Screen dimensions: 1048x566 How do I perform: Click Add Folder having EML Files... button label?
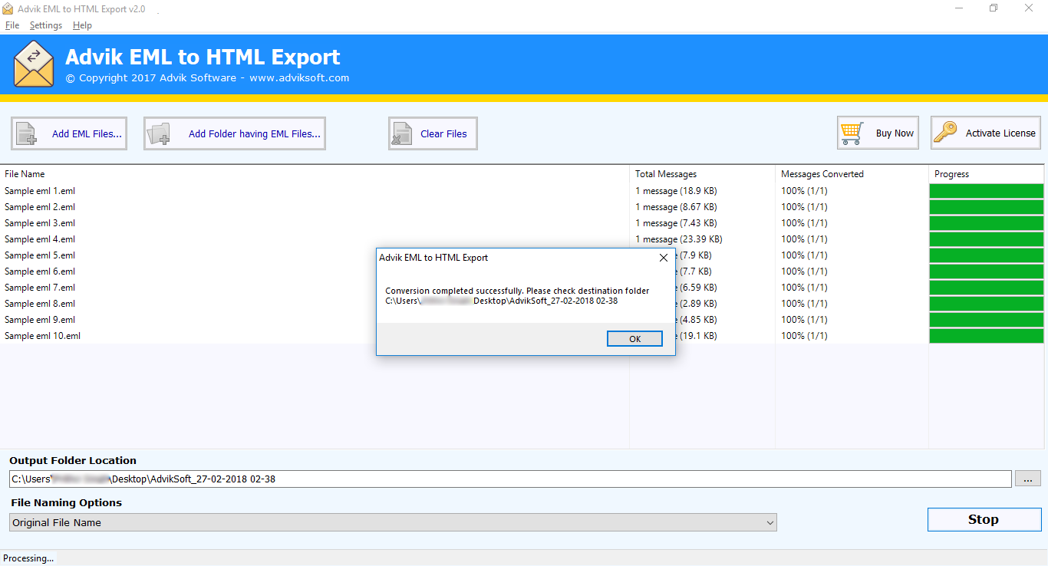(x=255, y=133)
